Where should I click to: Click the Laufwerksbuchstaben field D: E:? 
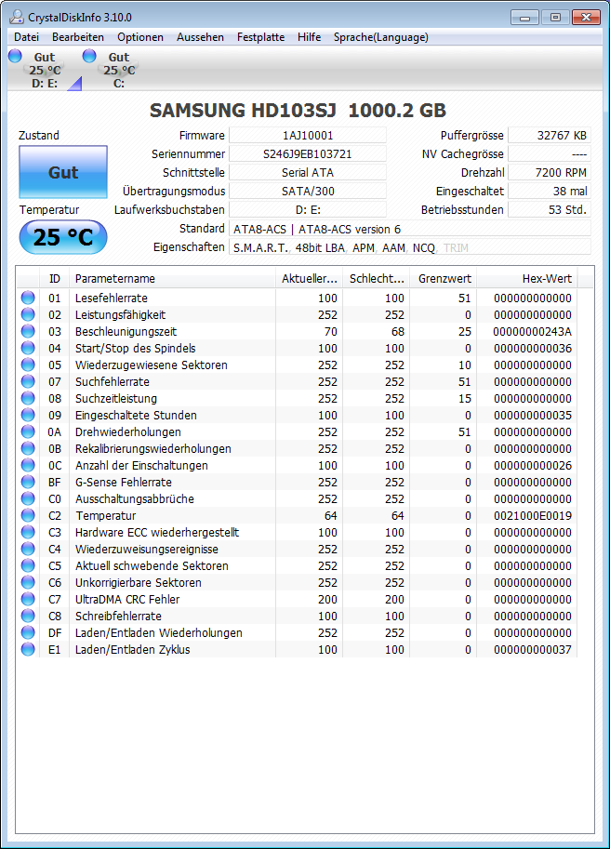point(308,209)
